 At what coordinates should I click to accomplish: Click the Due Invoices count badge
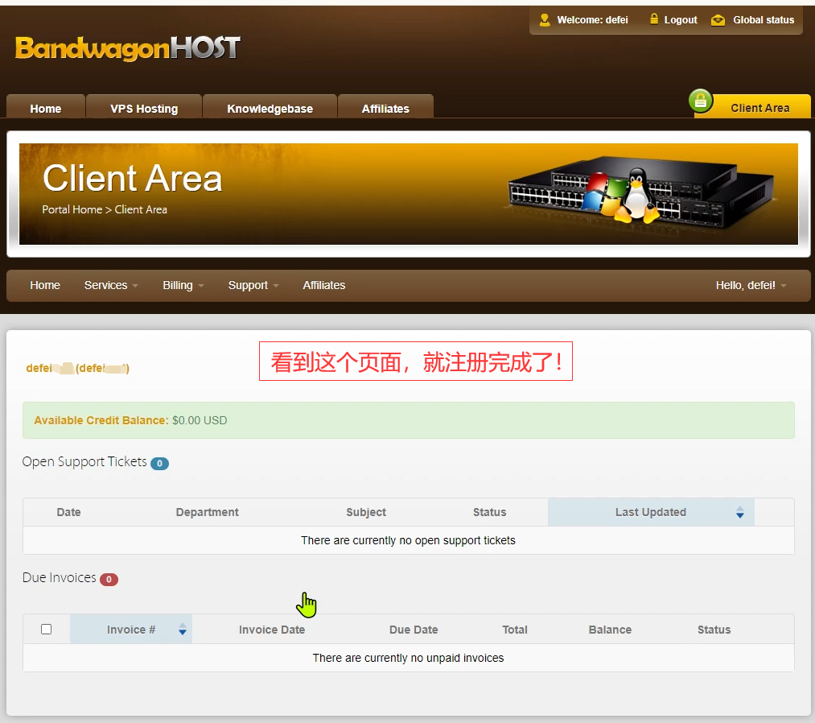coord(109,579)
